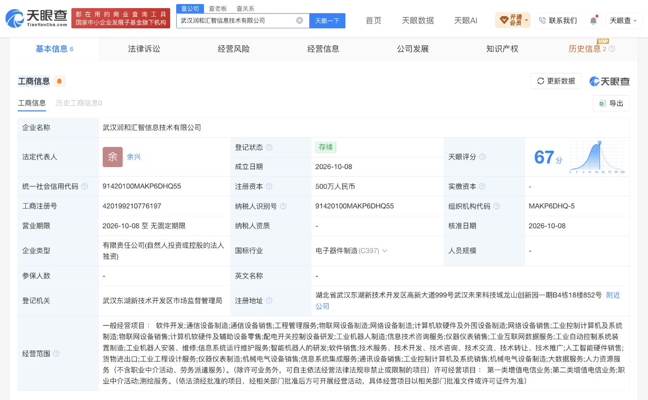Viewport: 648px width, 400px height.
Task: Select the 查公司 search tab
Action: tap(190, 9)
